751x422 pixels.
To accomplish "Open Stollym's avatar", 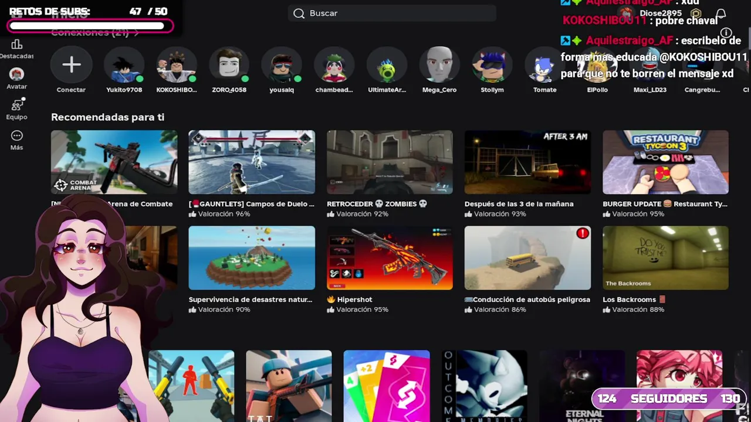I will pos(492,64).
